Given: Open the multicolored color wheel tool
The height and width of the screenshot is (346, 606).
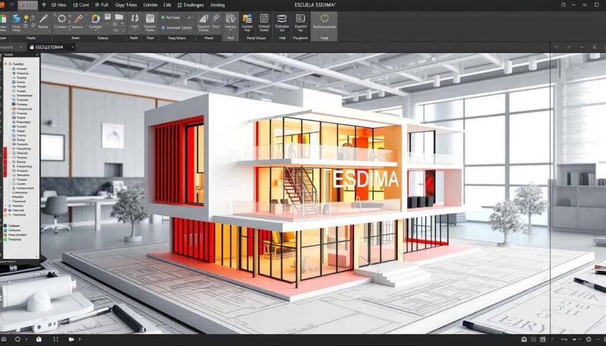Looking at the screenshot, I should tap(95, 19).
